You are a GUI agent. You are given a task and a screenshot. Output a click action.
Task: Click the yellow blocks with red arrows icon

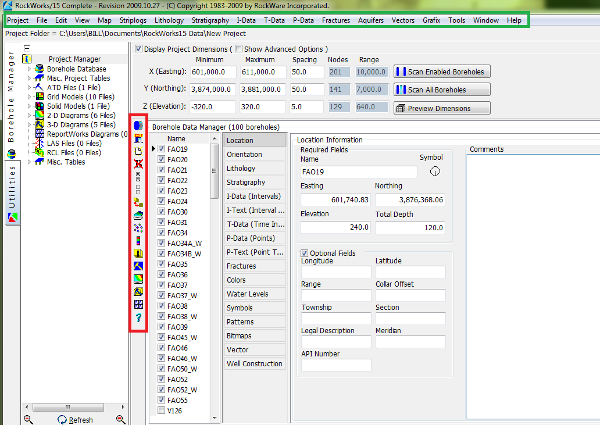[x=138, y=202]
